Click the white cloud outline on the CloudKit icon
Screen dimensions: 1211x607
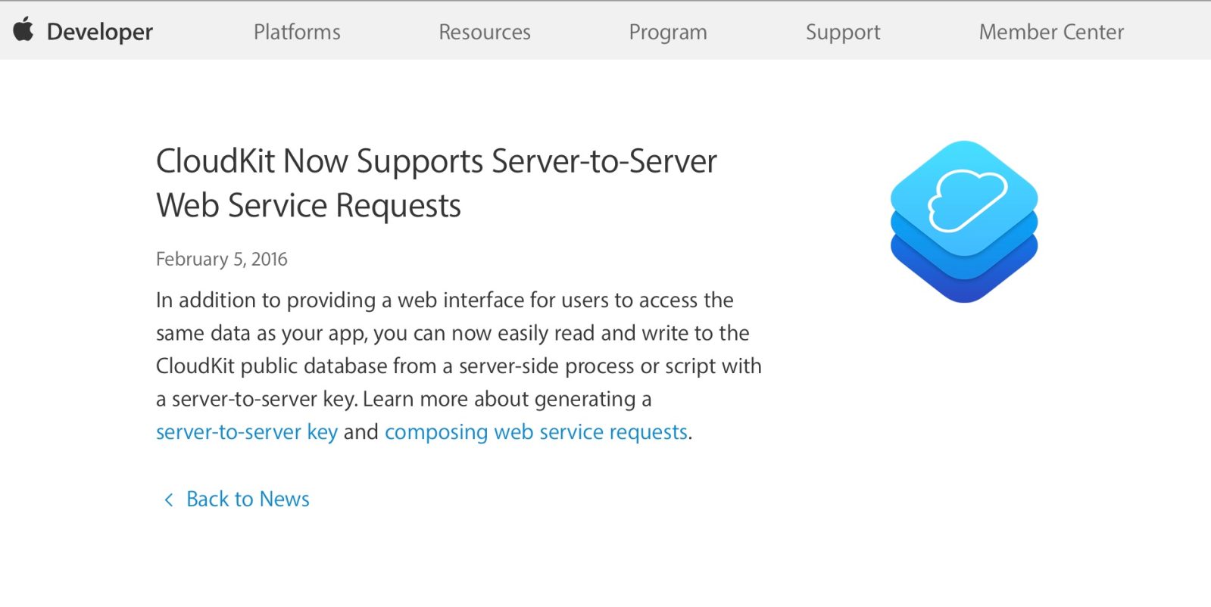tap(967, 199)
